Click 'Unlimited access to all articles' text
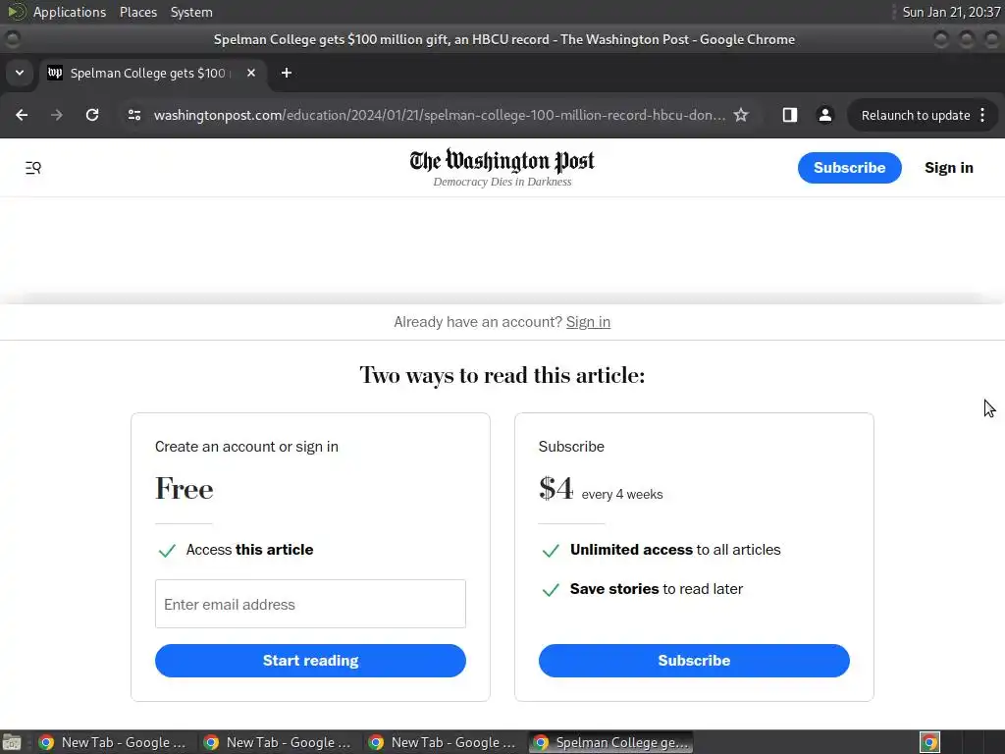Image resolution: width=1005 pixels, height=754 pixels. (x=675, y=550)
